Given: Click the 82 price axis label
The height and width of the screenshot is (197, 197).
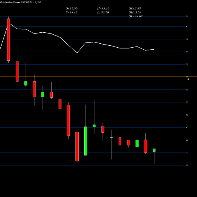Looking at the screenshot, I should pyautogui.click(x=187, y=39).
